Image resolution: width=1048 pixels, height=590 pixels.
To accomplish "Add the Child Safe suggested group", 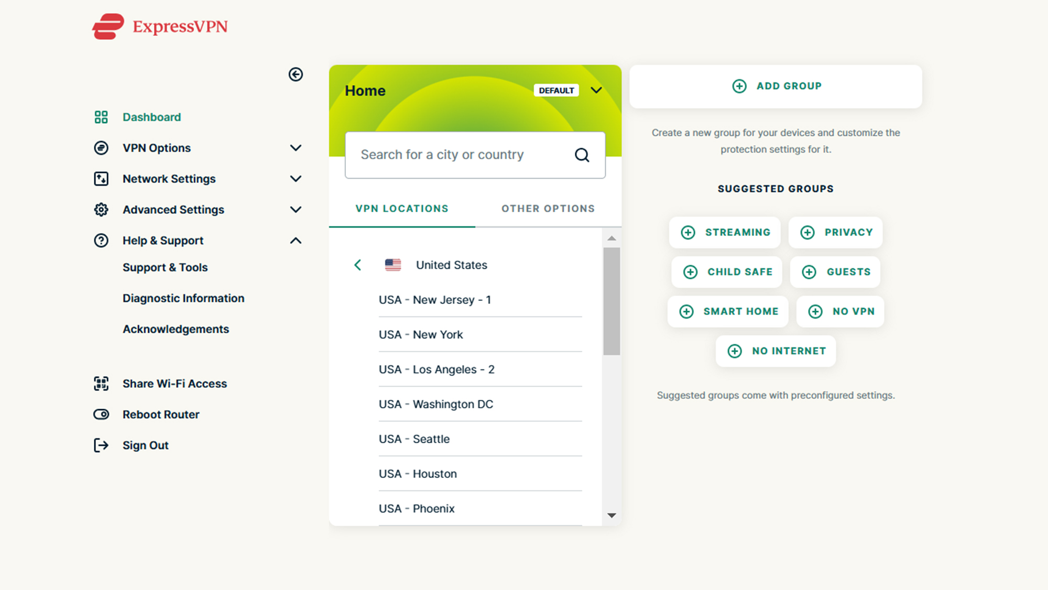I will 727,272.
